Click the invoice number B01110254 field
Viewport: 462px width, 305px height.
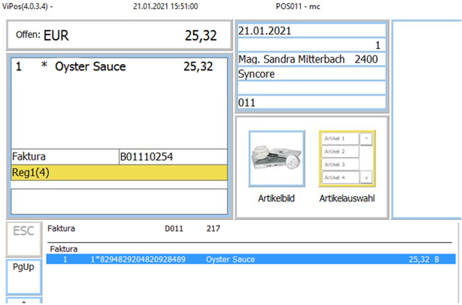[x=172, y=156]
